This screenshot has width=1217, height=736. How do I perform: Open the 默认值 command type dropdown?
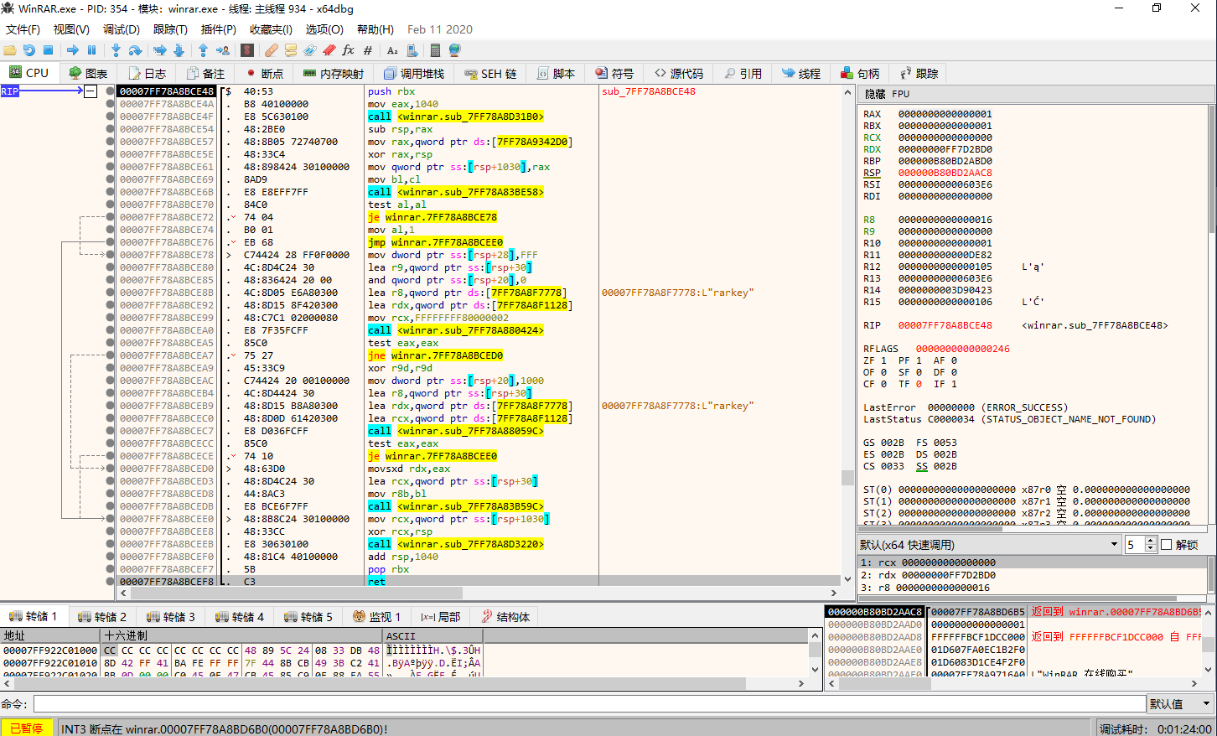(1181, 704)
